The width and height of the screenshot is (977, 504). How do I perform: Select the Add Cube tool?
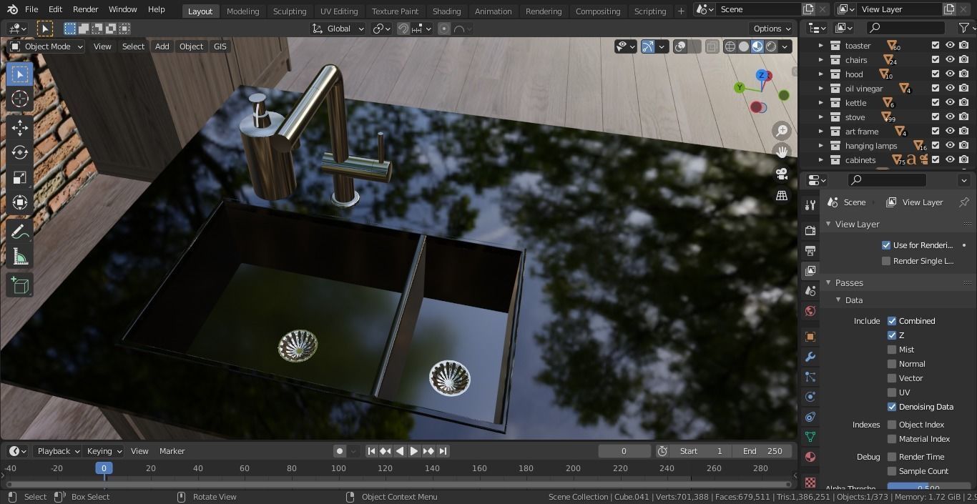pyautogui.click(x=20, y=285)
